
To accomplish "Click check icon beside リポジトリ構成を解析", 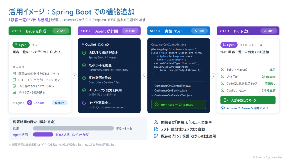I will [x=84, y=53].
